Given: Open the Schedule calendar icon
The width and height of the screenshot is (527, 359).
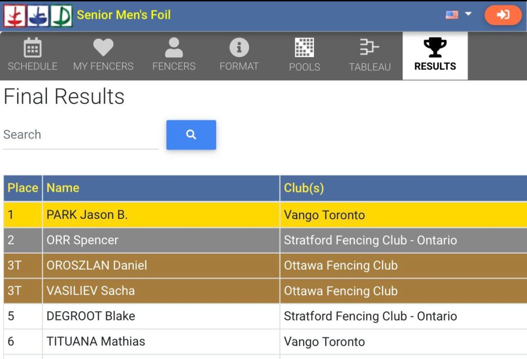Looking at the screenshot, I should point(32,47).
